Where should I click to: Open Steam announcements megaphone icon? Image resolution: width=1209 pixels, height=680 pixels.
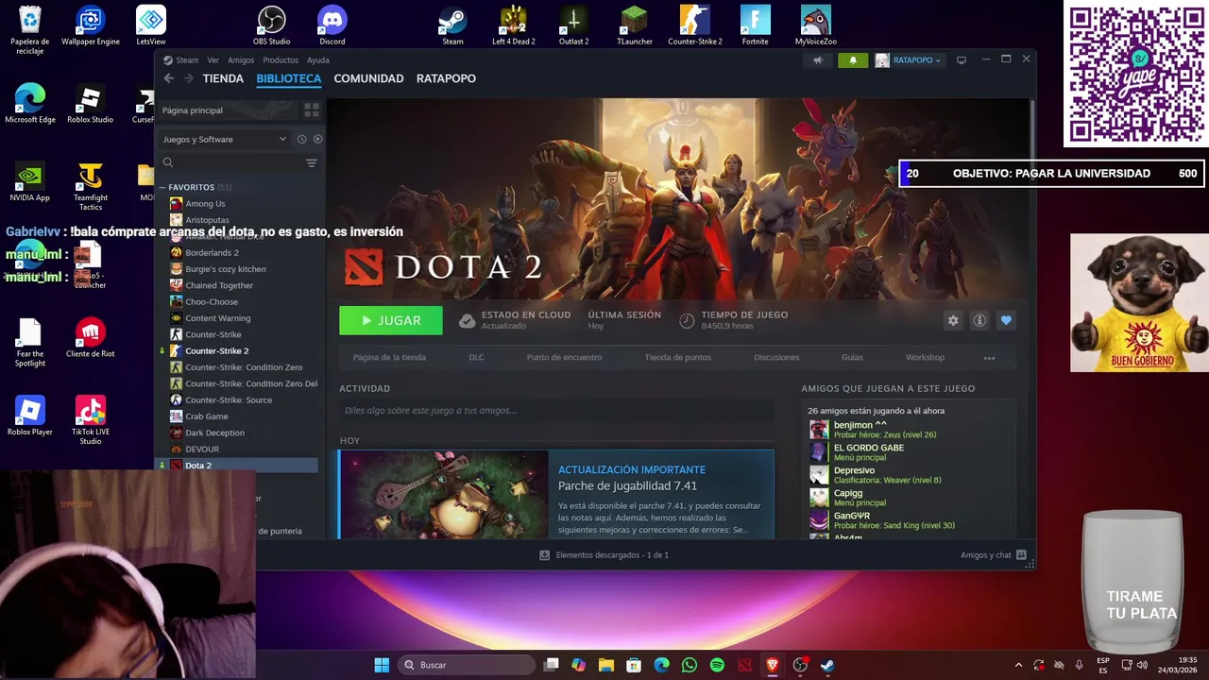tap(818, 60)
